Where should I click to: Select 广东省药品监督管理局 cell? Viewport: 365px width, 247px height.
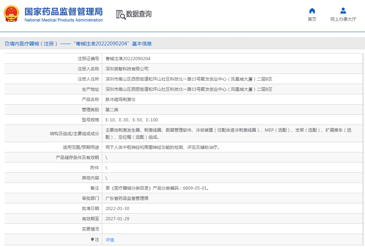(x=127, y=198)
